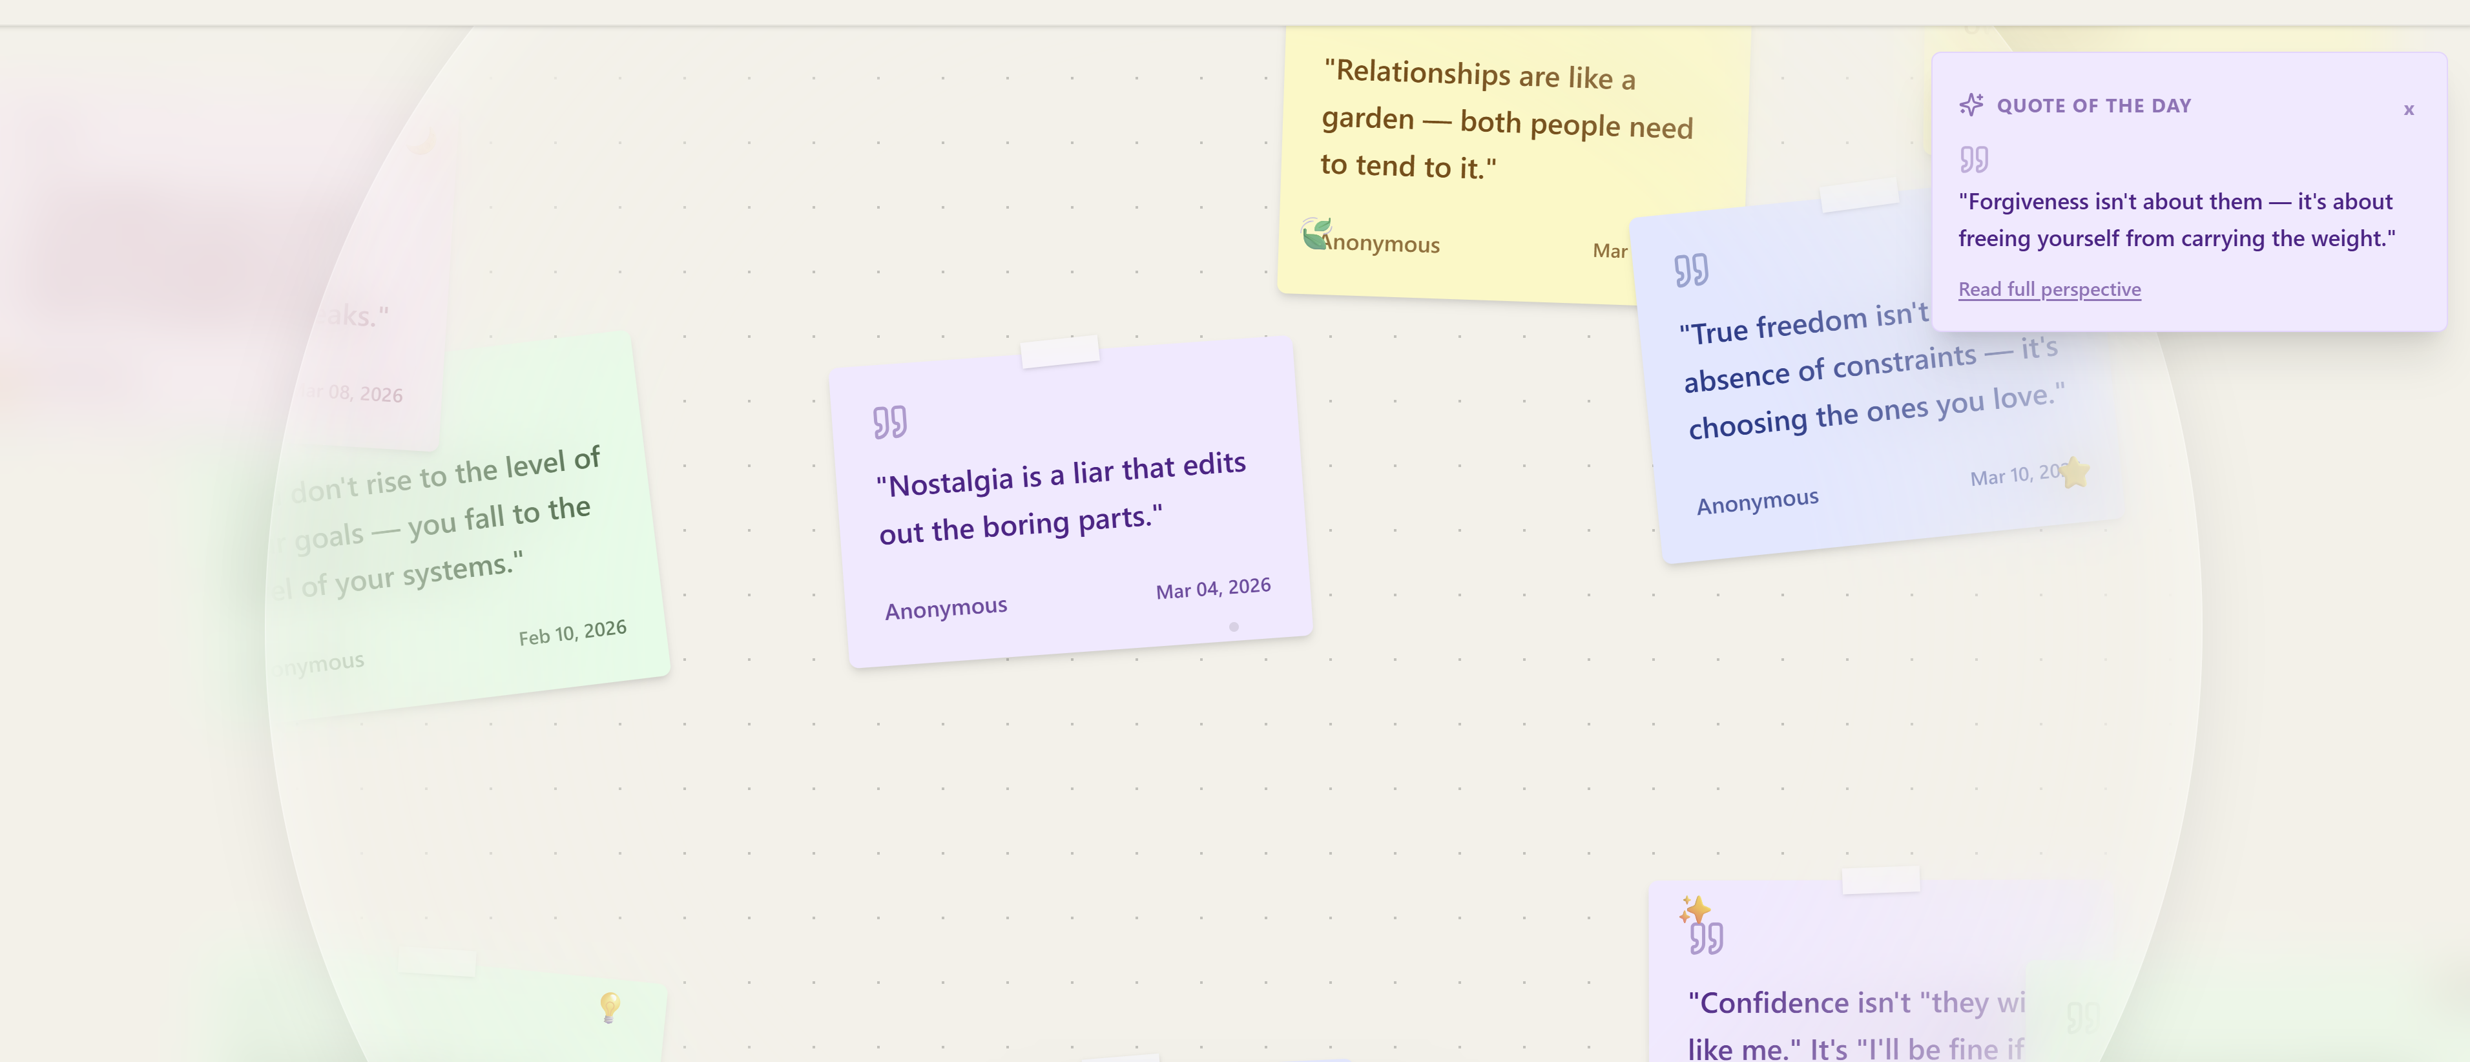This screenshot has width=2470, height=1062.
Task: Click the sparkles emoji on the Confidence card
Action: (1694, 908)
